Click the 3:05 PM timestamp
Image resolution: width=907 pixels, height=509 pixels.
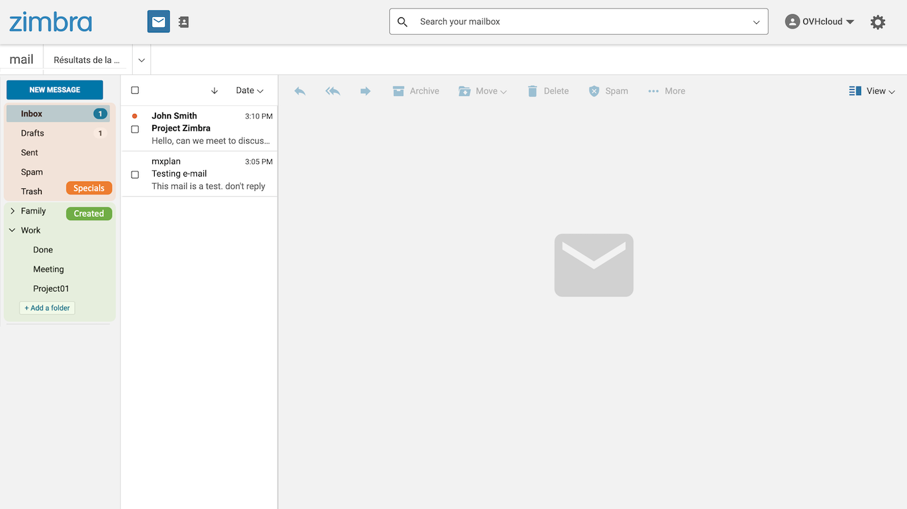pyautogui.click(x=258, y=162)
